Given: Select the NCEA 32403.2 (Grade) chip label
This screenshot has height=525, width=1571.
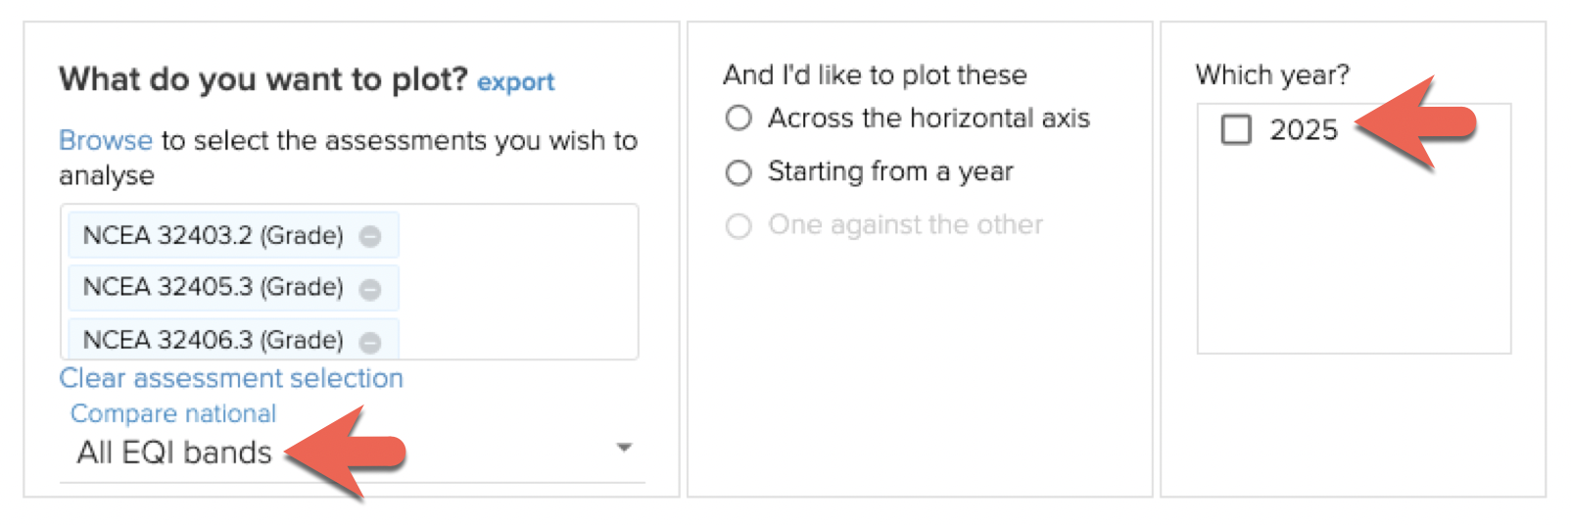Looking at the screenshot, I should pyautogui.click(x=213, y=236).
